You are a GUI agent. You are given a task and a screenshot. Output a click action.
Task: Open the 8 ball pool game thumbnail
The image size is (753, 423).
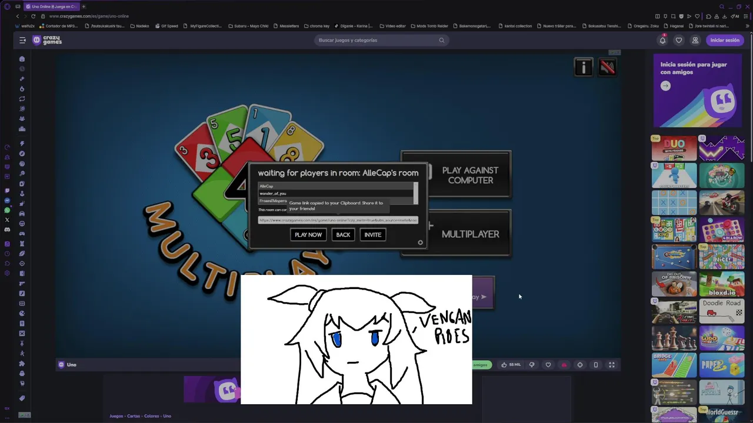pyautogui.click(x=674, y=257)
